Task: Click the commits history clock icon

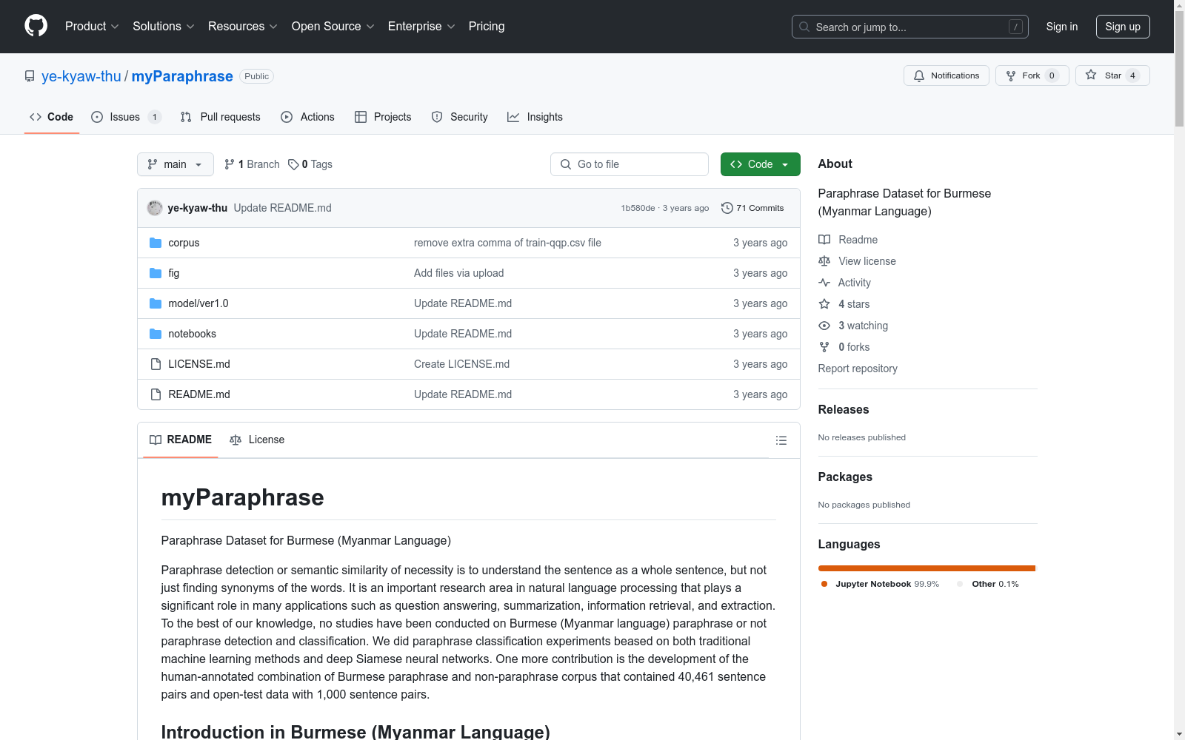Action: [x=727, y=208]
